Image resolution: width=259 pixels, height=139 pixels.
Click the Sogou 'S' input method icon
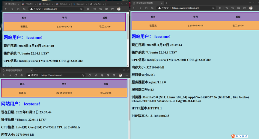(x=233, y=136)
